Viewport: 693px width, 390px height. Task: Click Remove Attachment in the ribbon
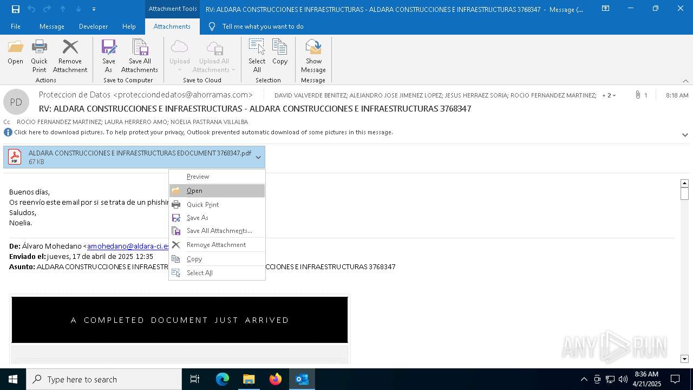[x=70, y=56]
